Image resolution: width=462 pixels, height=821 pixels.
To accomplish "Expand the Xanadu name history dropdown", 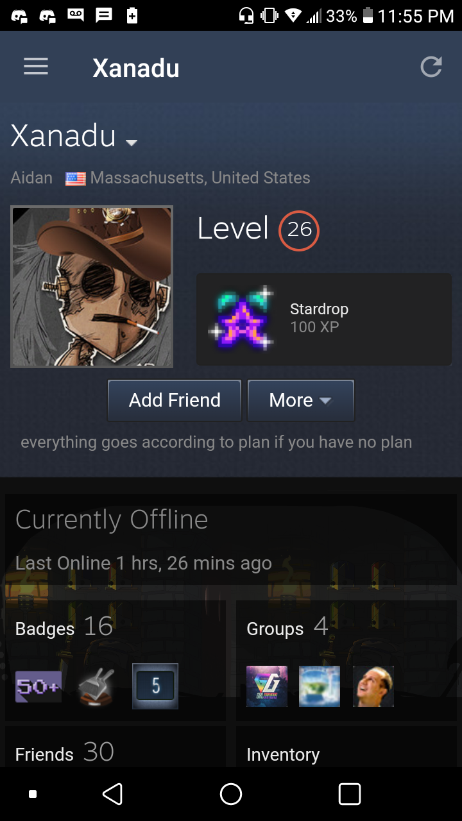I will (x=132, y=142).
